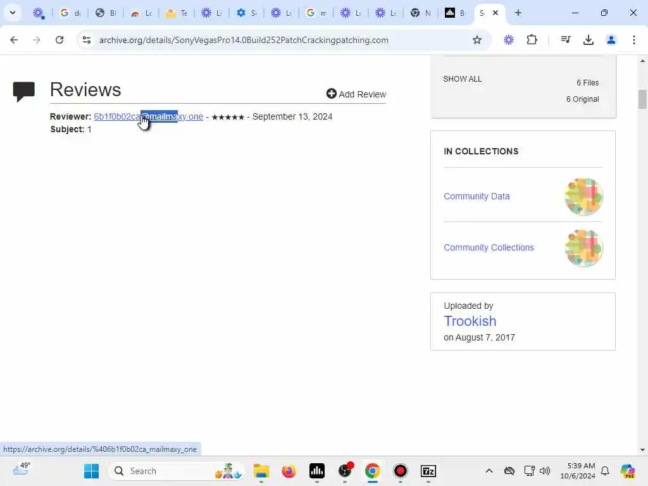Open the notifications bell icon
This screenshot has width=648, height=486.
[x=605, y=471]
